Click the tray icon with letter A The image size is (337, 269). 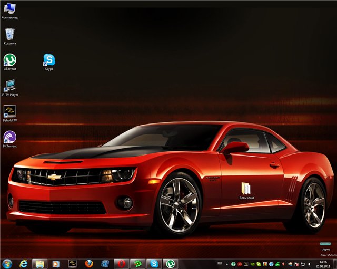click(246, 264)
